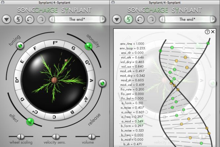The image size is (220, 147).
Task: Go to next patch in left window
Action: (103, 19)
